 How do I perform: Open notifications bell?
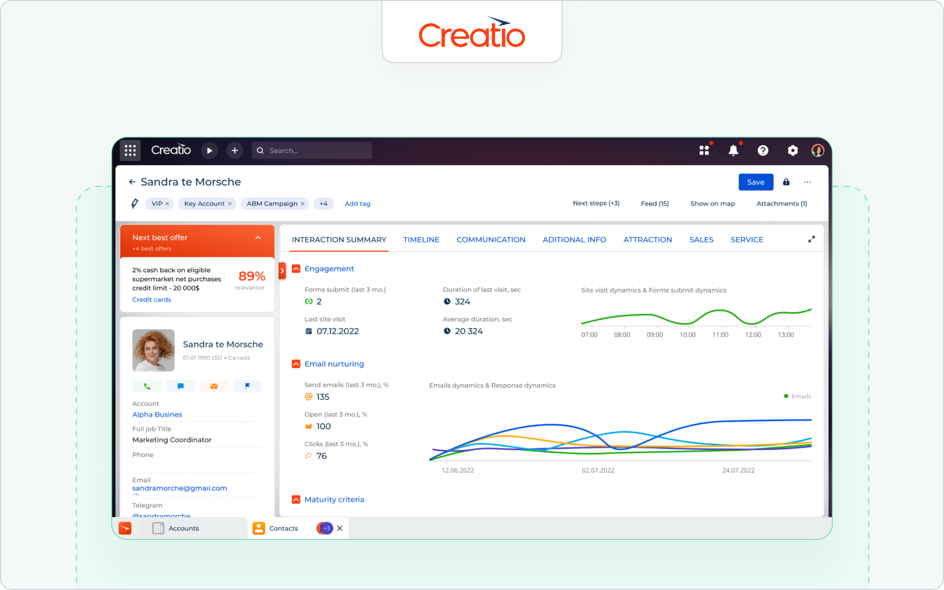[x=733, y=150]
